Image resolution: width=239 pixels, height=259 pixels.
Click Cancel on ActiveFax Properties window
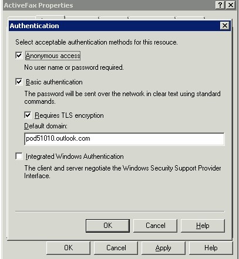tap(116, 248)
